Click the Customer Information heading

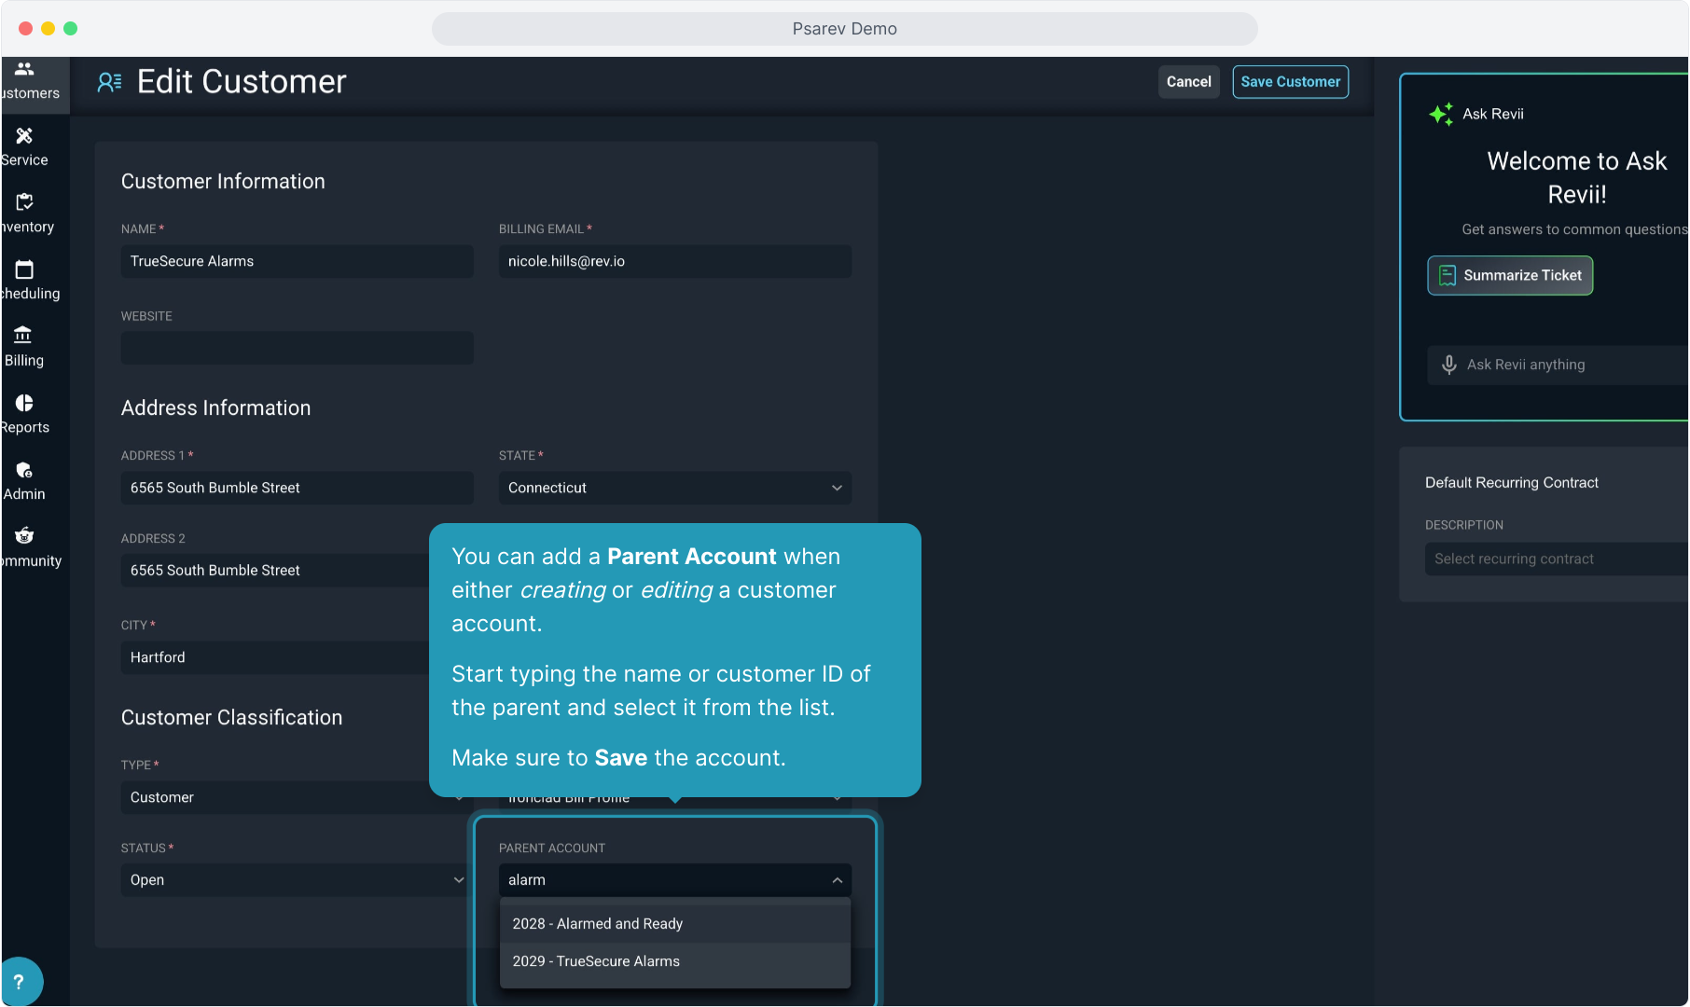tap(223, 182)
